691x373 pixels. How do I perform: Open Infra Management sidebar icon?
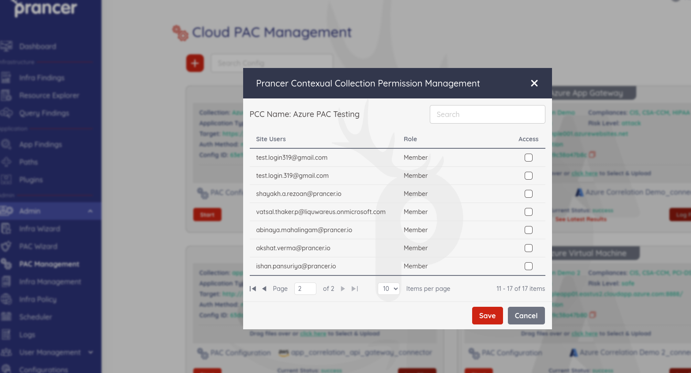pyautogui.click(x=6, y=282)
